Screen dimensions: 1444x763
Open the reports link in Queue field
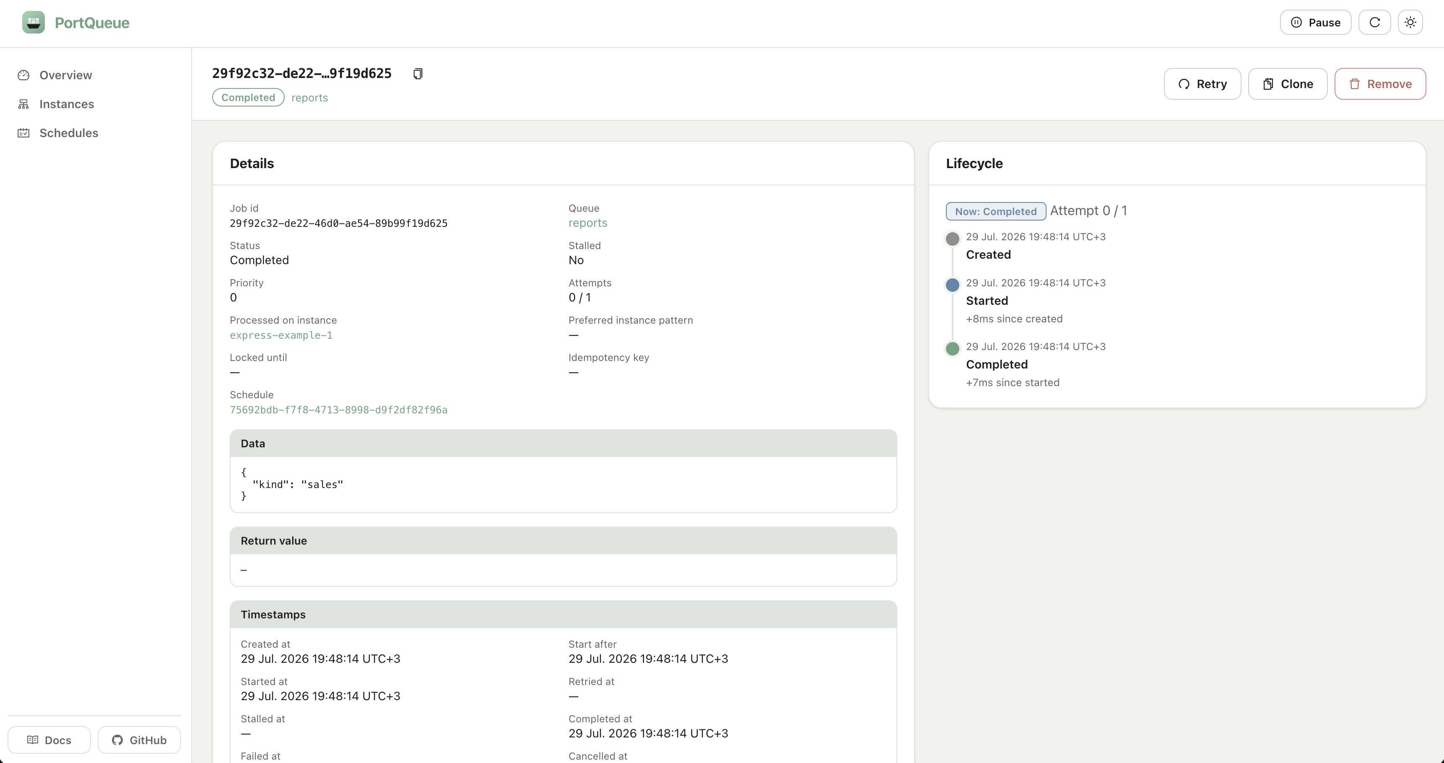point(587,223)
